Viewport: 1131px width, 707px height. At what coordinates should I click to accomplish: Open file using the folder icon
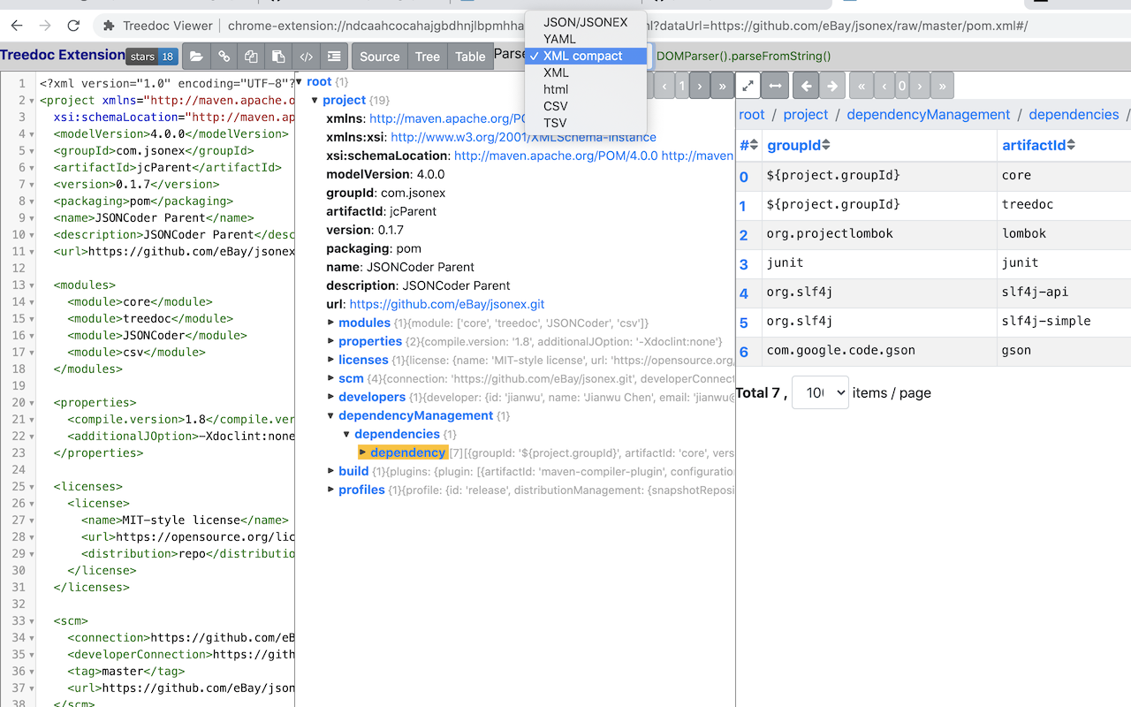click(x=196, y=57)
